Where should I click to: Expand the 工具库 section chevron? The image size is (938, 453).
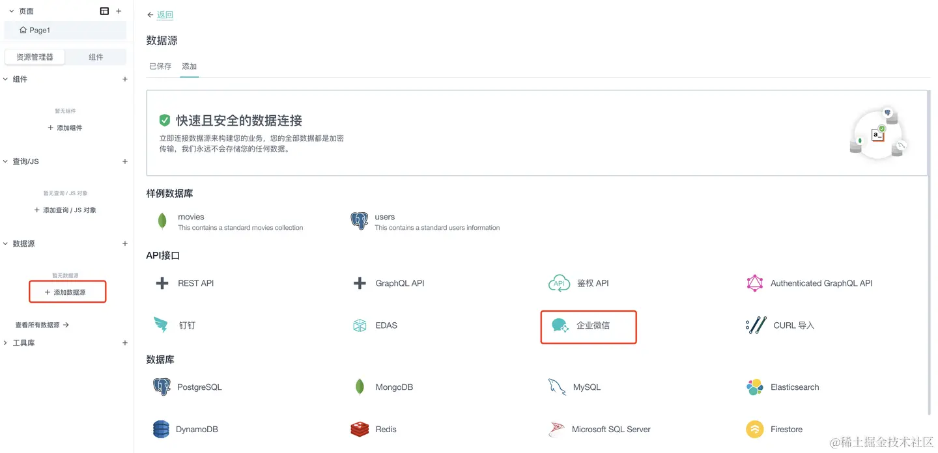(x=6, y=342)
